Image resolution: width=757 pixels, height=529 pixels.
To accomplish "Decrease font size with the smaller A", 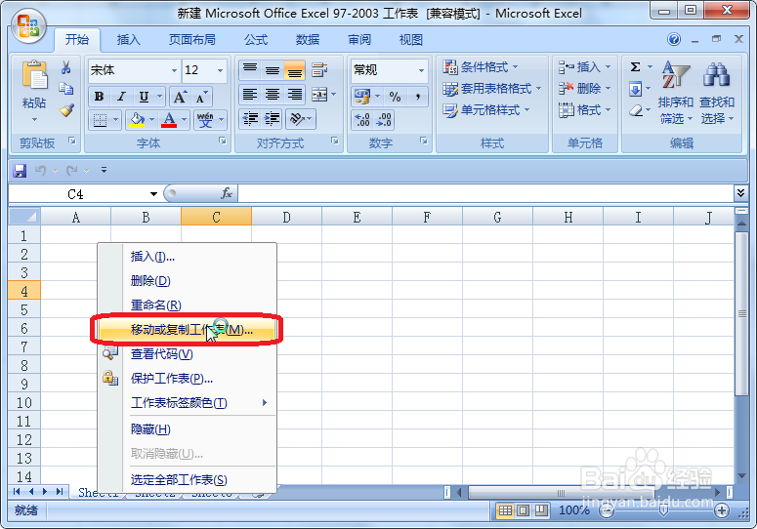I will pos(201,97).
